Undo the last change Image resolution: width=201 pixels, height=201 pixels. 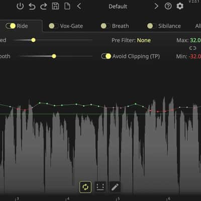point(32,7)
